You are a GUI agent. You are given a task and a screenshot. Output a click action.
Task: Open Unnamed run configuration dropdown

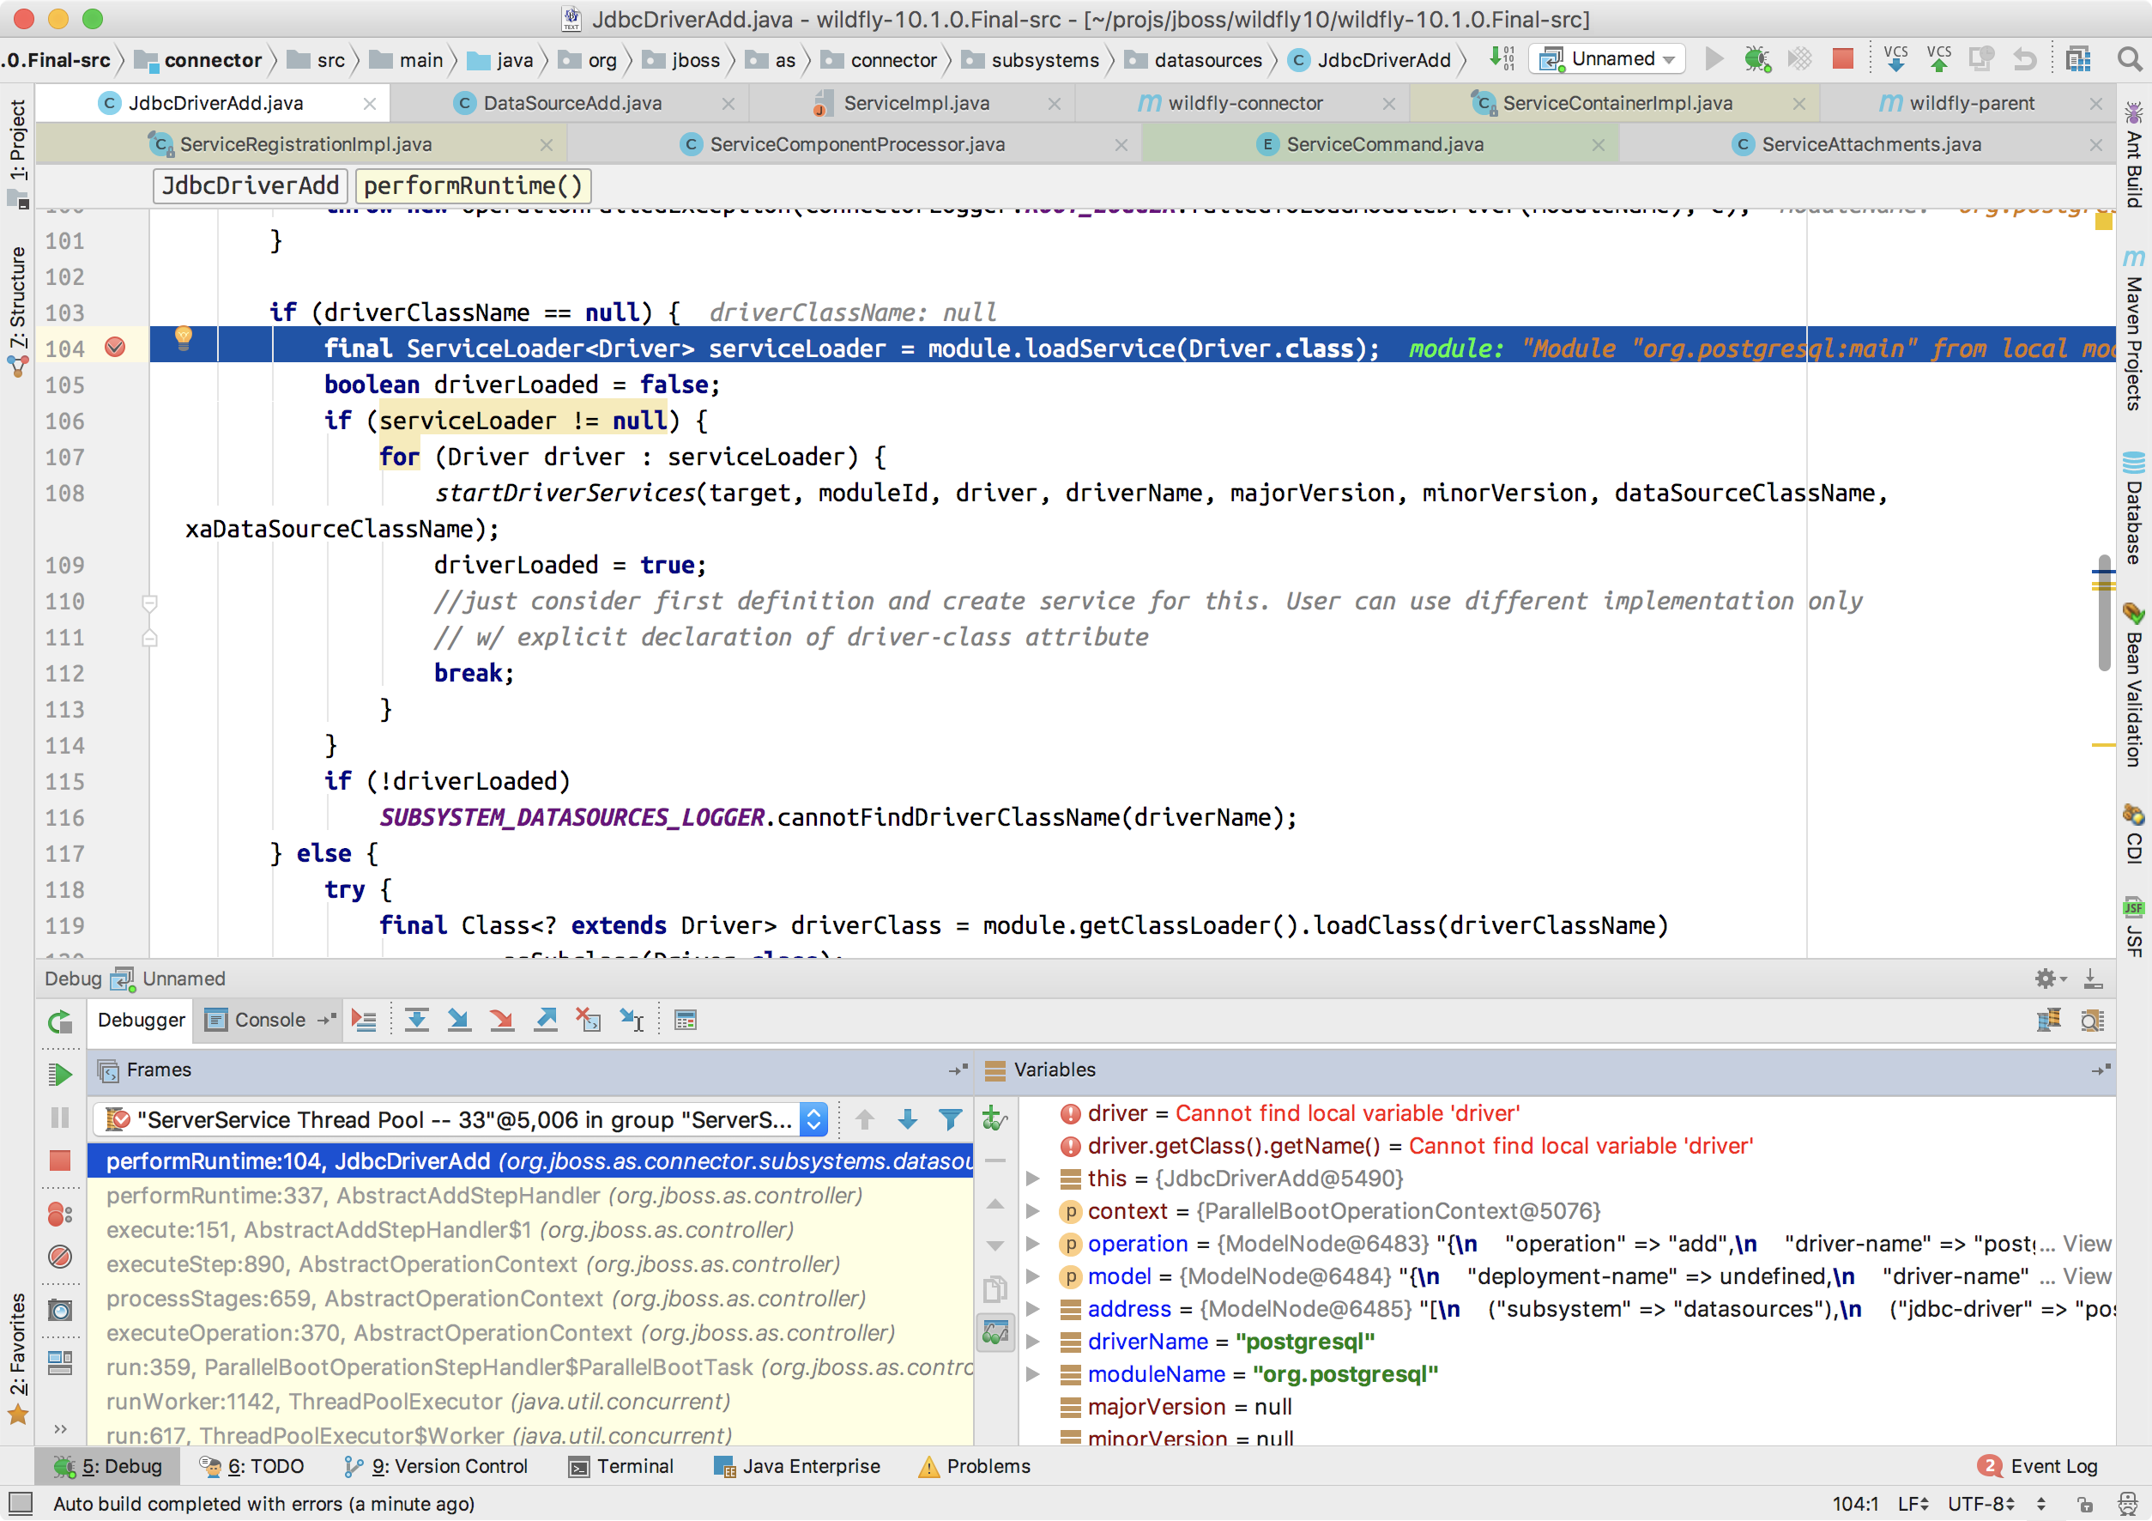(x=1608, y=59)
